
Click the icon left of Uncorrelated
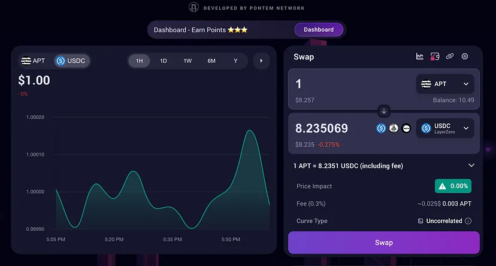point(421,221)
